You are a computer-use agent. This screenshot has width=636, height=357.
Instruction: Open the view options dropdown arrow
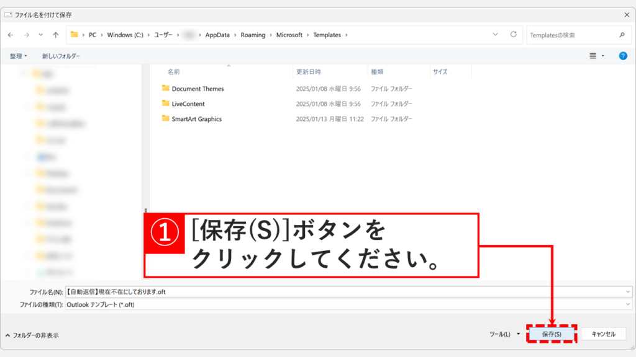pos(603,55)
